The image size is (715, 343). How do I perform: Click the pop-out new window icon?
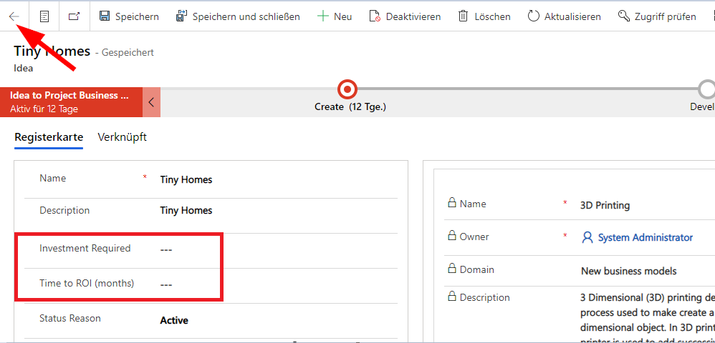tap(74, 16)
